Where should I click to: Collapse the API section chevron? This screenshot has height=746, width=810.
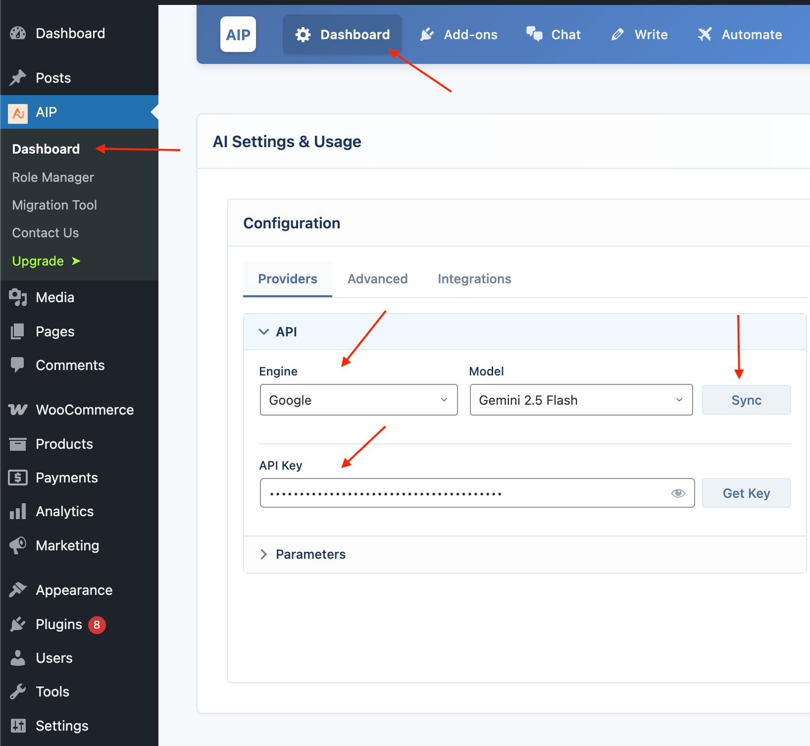click(264, 332)
